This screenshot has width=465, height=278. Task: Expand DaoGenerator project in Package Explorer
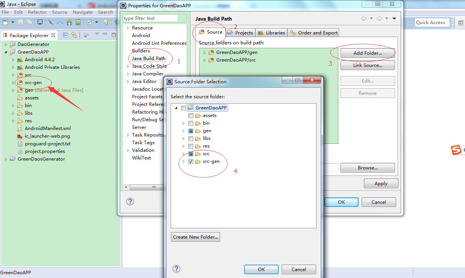[x=6, y=44]
